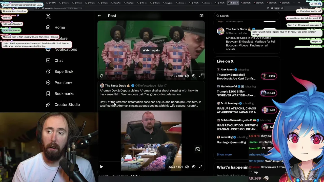This screenshot has width=324, height=182.
Task: Seek in the courtroom video progress bar
Action: [x=151, y=161]
